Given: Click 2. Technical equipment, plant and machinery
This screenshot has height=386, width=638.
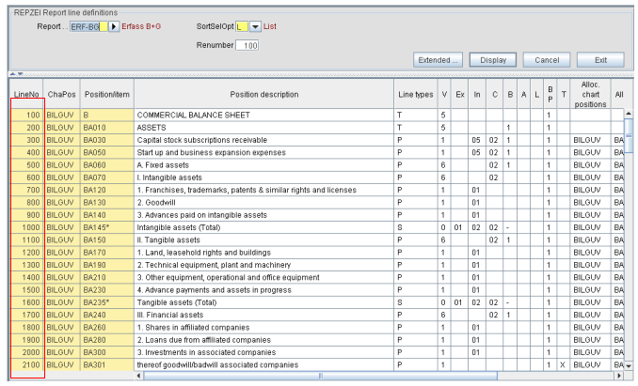Looking at the screenshot, I should [264, 265].
